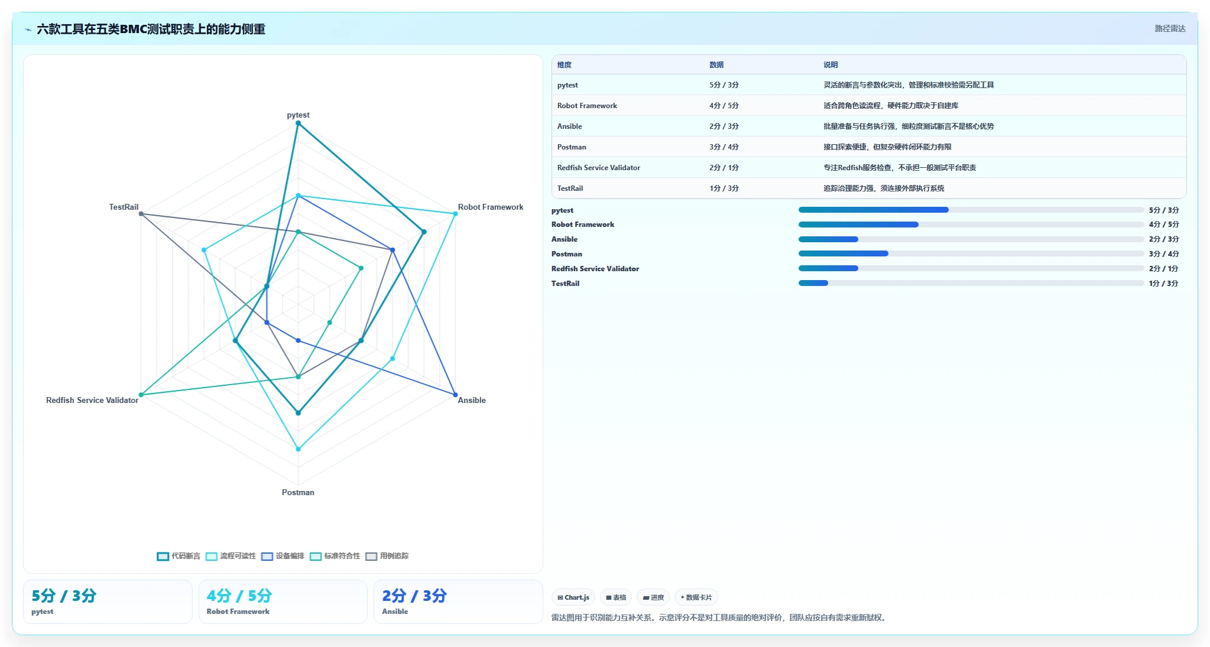This screenshot has height=647, width=1210.
Task: Click the Redfish Service Validator radar axis label
Action: 92,400
